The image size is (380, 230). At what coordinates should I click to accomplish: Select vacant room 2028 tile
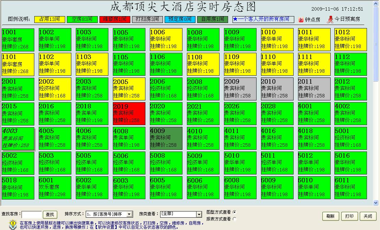[x=277, y=113]
